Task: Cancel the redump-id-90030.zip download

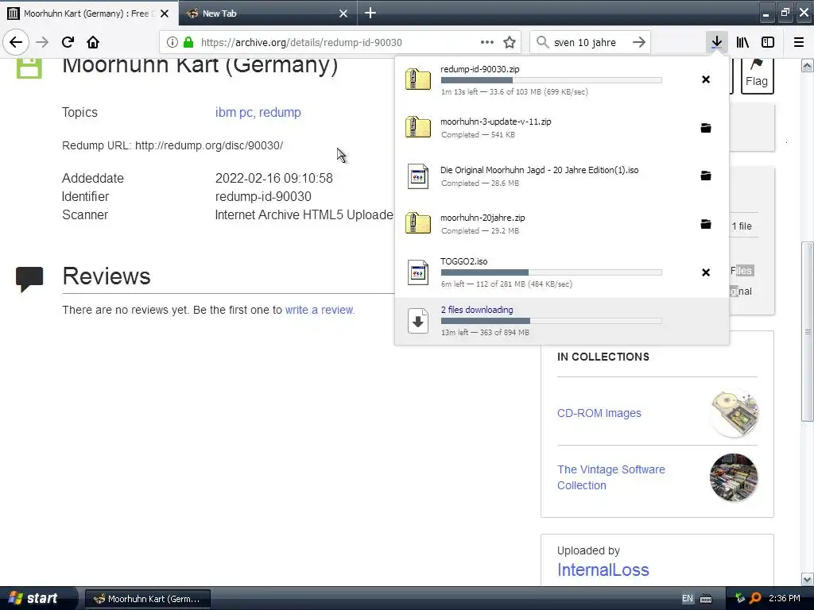Action: pyautogui.click(x=706, y=79)
